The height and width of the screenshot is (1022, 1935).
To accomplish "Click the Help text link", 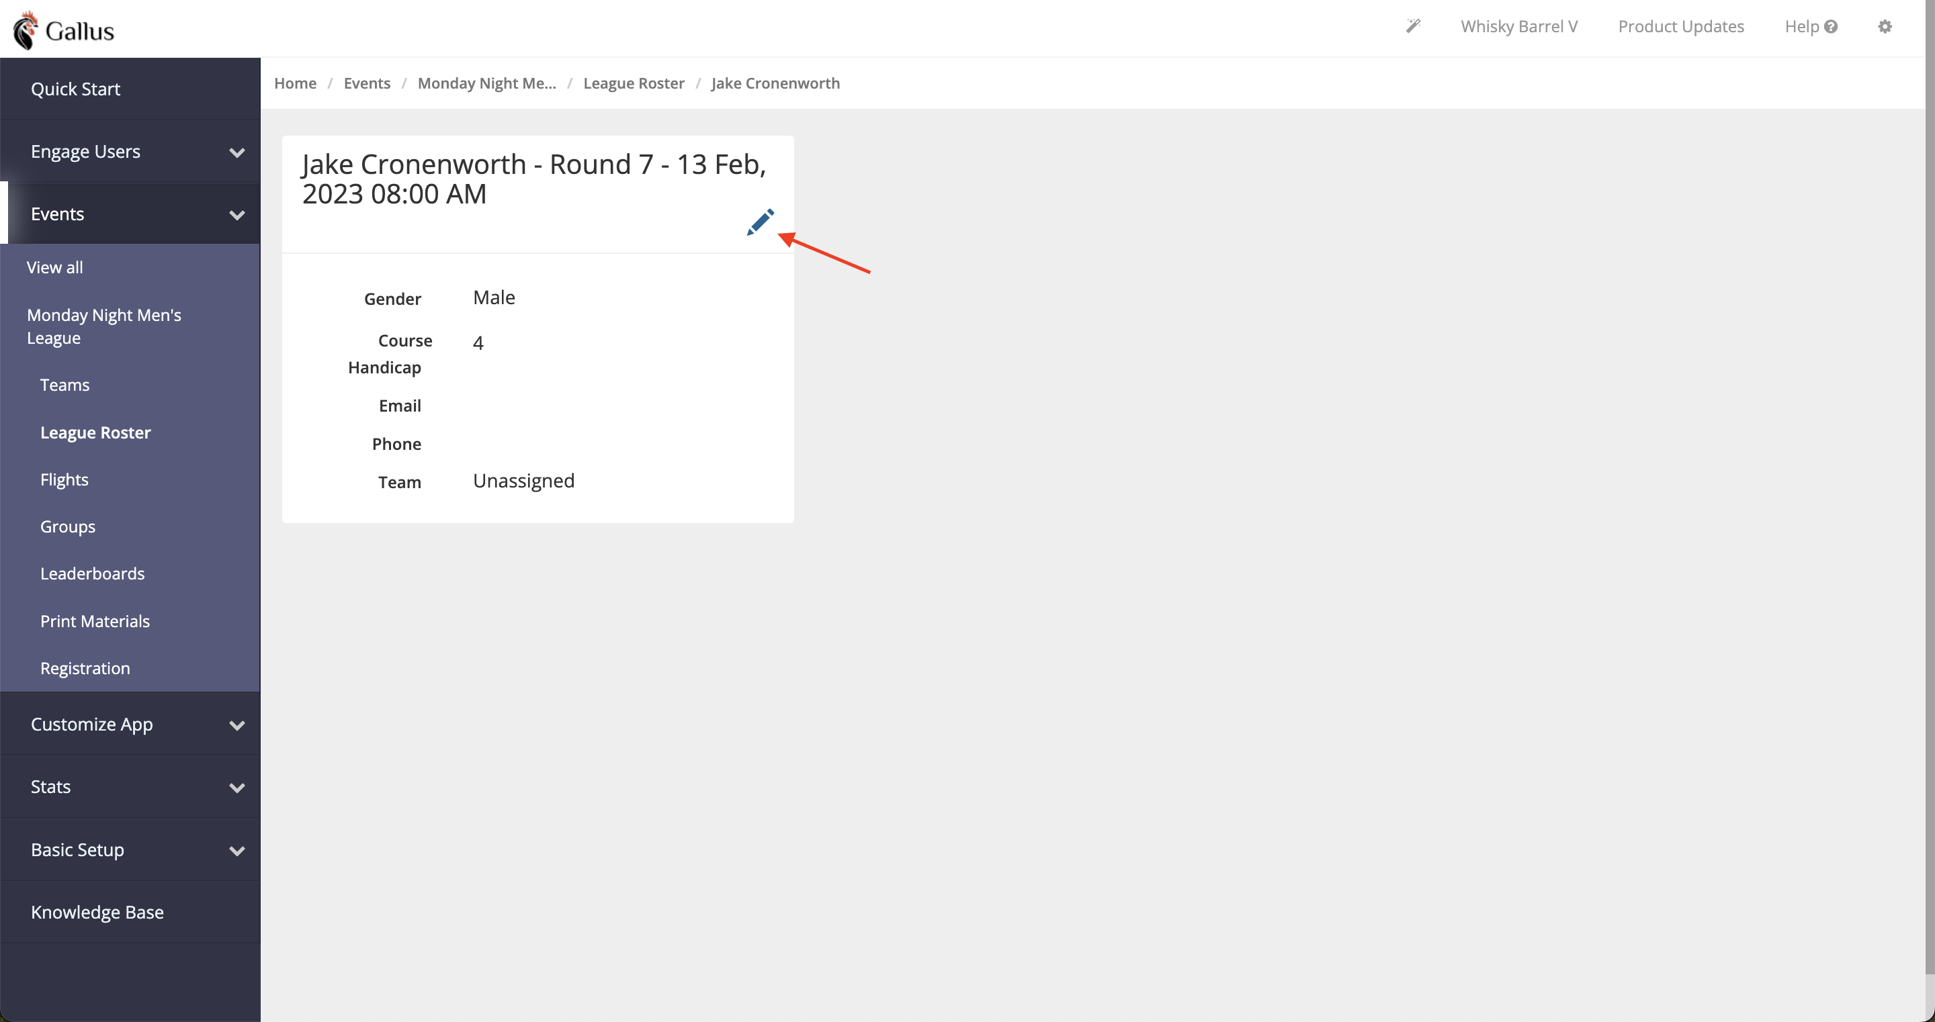I will [x=1801, y=26].
